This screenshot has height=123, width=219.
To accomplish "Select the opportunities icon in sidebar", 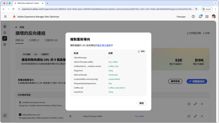I will click(5, 38).
